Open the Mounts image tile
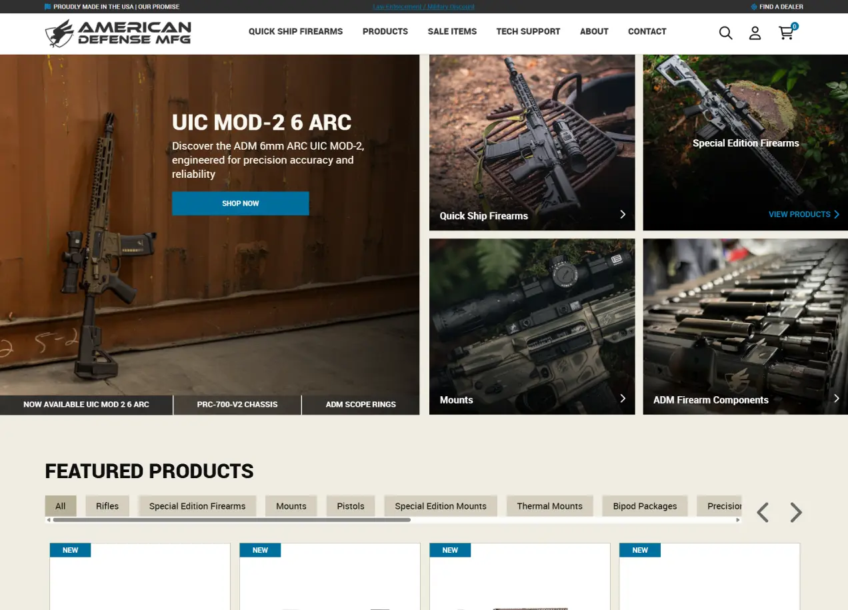The image size is (848, 610). coord(532,326)
